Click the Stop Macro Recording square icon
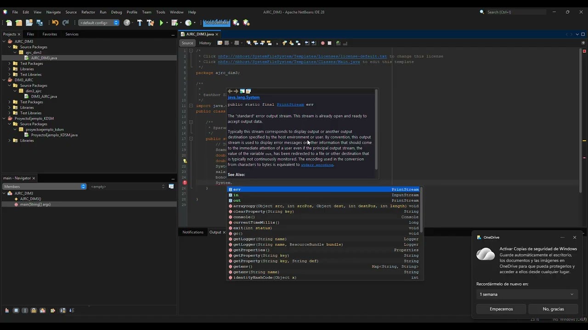The image size is (588, 330). click(x=329, y=43)
